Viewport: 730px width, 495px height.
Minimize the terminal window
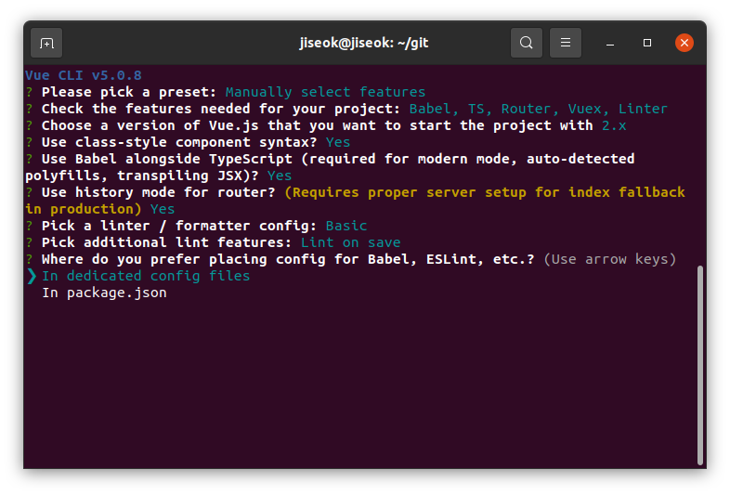(x=610, y=44)
